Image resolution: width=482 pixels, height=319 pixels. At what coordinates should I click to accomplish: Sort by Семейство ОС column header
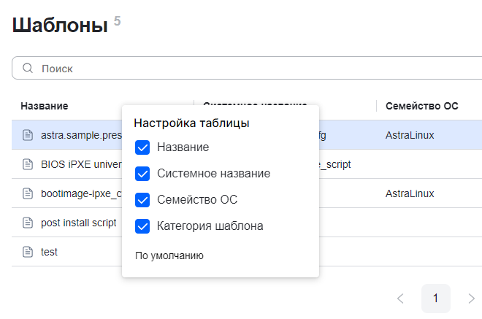[x=421, y=106]
